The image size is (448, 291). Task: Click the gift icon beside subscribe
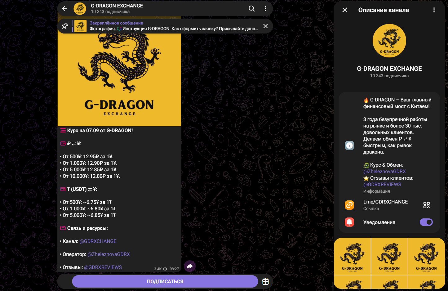pos(265,281)
